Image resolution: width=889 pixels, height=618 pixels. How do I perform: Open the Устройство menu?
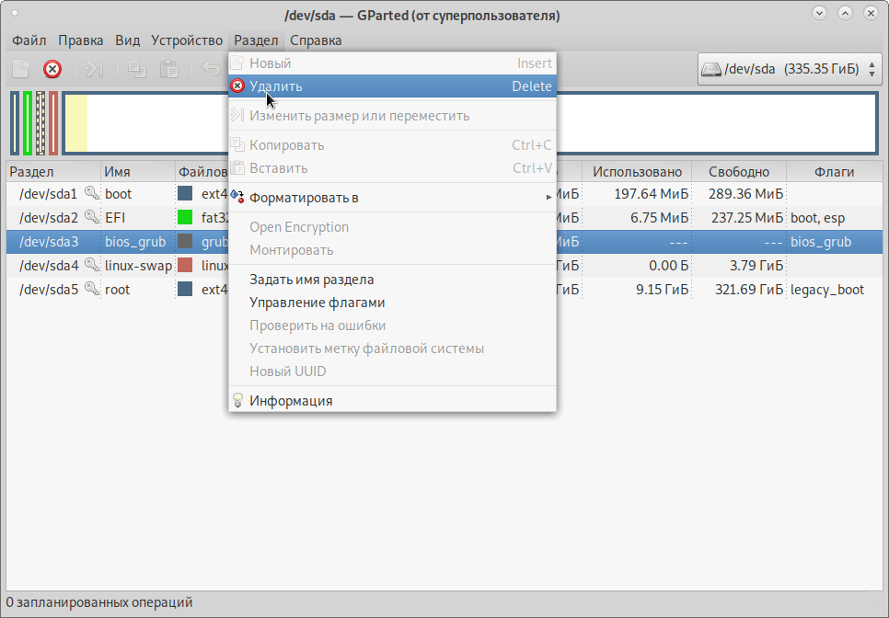(x=187, y=40)
